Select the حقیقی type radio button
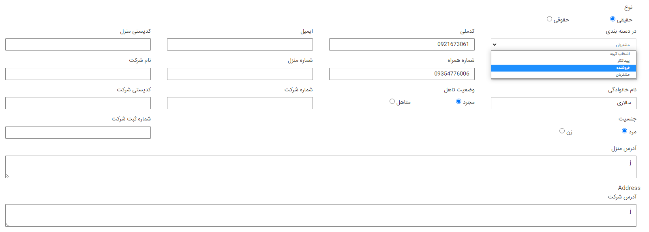Screen dimensions: 649x232 (x=613, y=19)
